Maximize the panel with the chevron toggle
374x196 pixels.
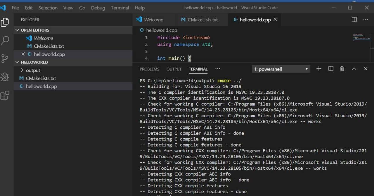point(354,68)
